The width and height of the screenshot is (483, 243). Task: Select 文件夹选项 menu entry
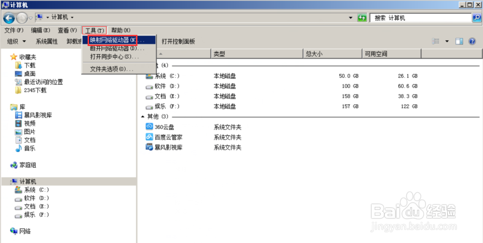[x=119, y=69]
